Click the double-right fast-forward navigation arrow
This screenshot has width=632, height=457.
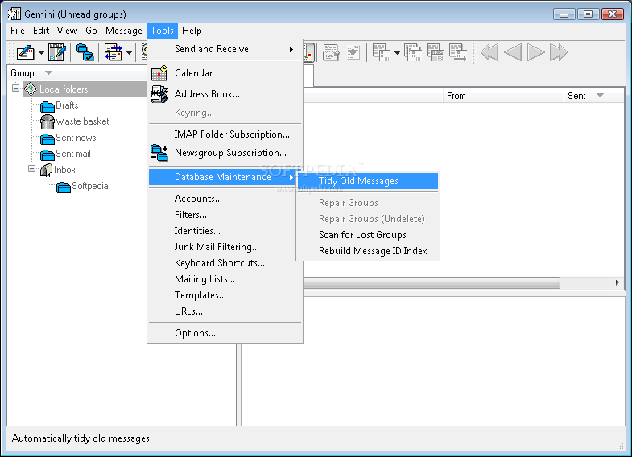pos(559,52)
